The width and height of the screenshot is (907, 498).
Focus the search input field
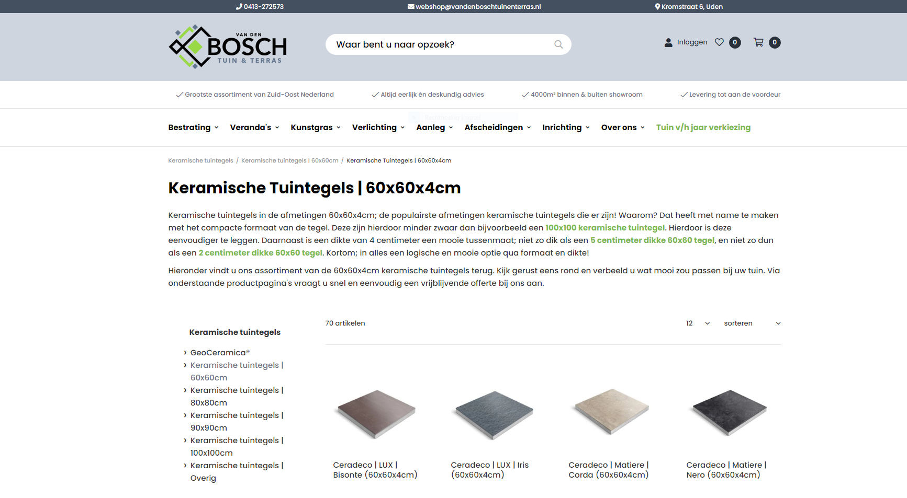click(x=440, y=44)
